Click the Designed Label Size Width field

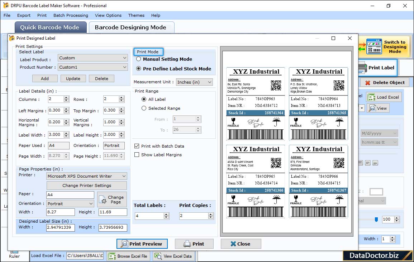pos(61,227)
